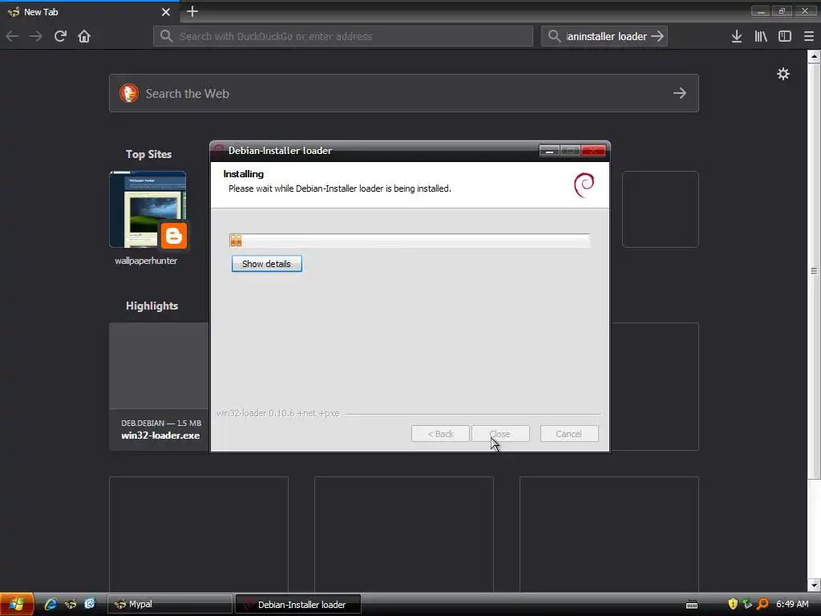
Task: Switch to Mypal taskbar button
Action: [170, 604]
